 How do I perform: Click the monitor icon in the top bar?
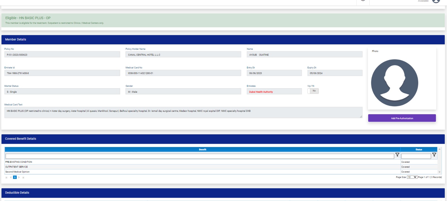(x=363, y=1)
